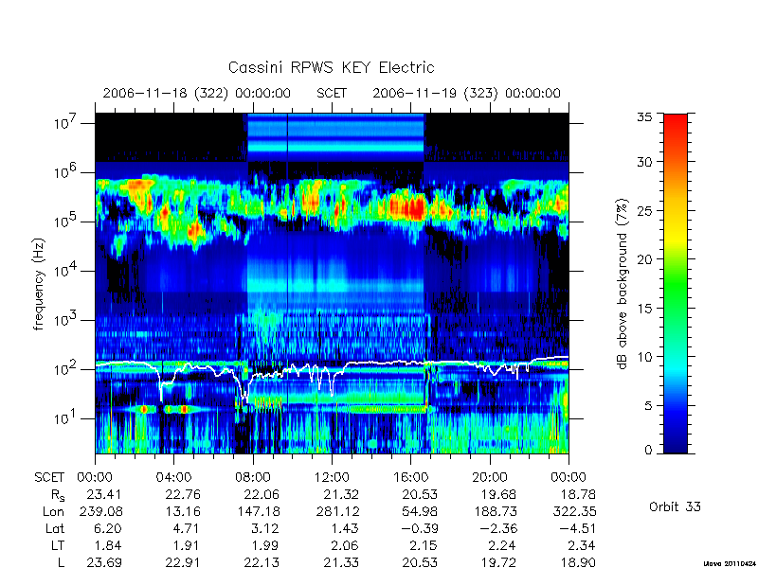Click the Lat value -0.39
The image size is (758, 568).
point(419,528)
